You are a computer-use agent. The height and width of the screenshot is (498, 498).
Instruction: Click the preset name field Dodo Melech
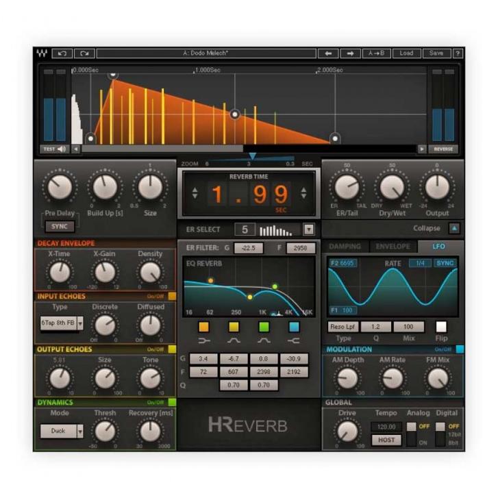click(206, 53)
